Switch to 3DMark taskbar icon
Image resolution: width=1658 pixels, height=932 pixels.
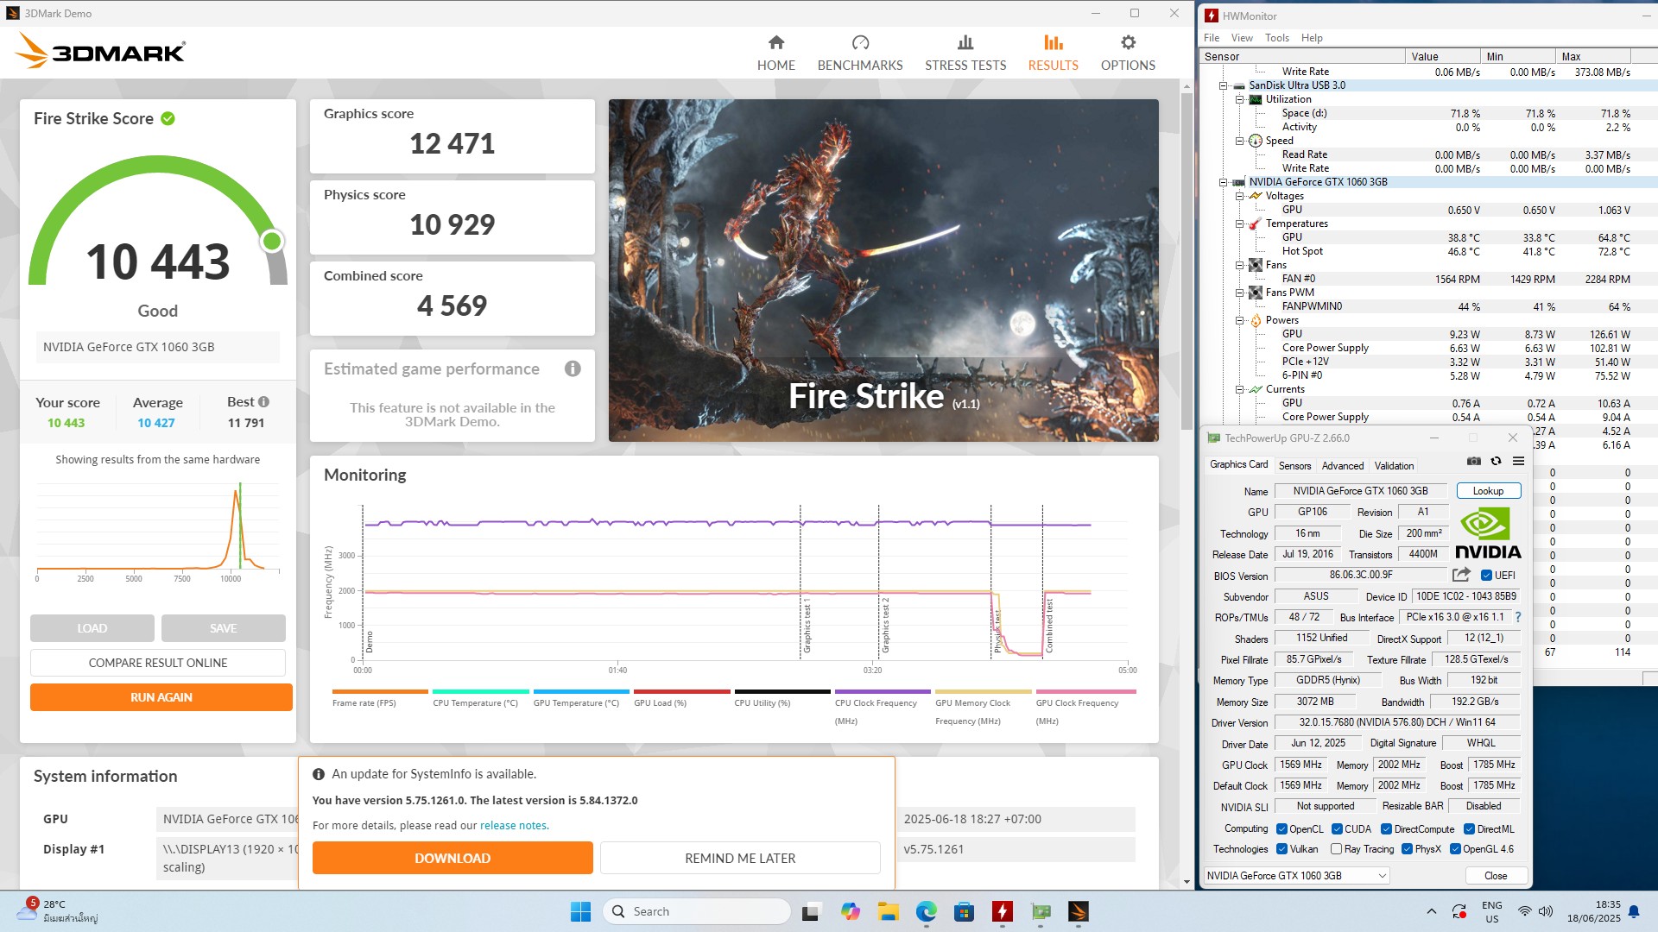[1079, 911]
